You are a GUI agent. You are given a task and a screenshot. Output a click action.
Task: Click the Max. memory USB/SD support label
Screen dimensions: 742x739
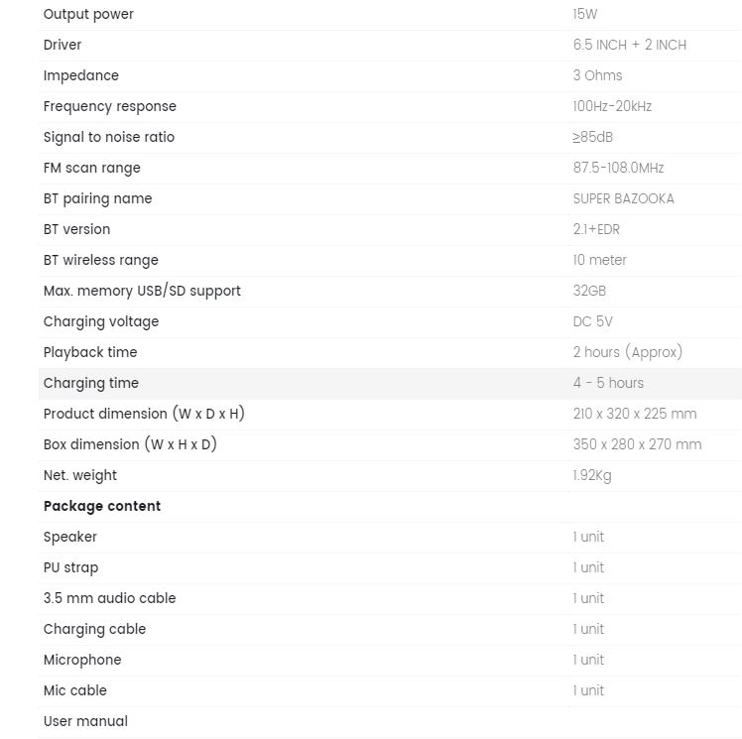click(142, 291)
